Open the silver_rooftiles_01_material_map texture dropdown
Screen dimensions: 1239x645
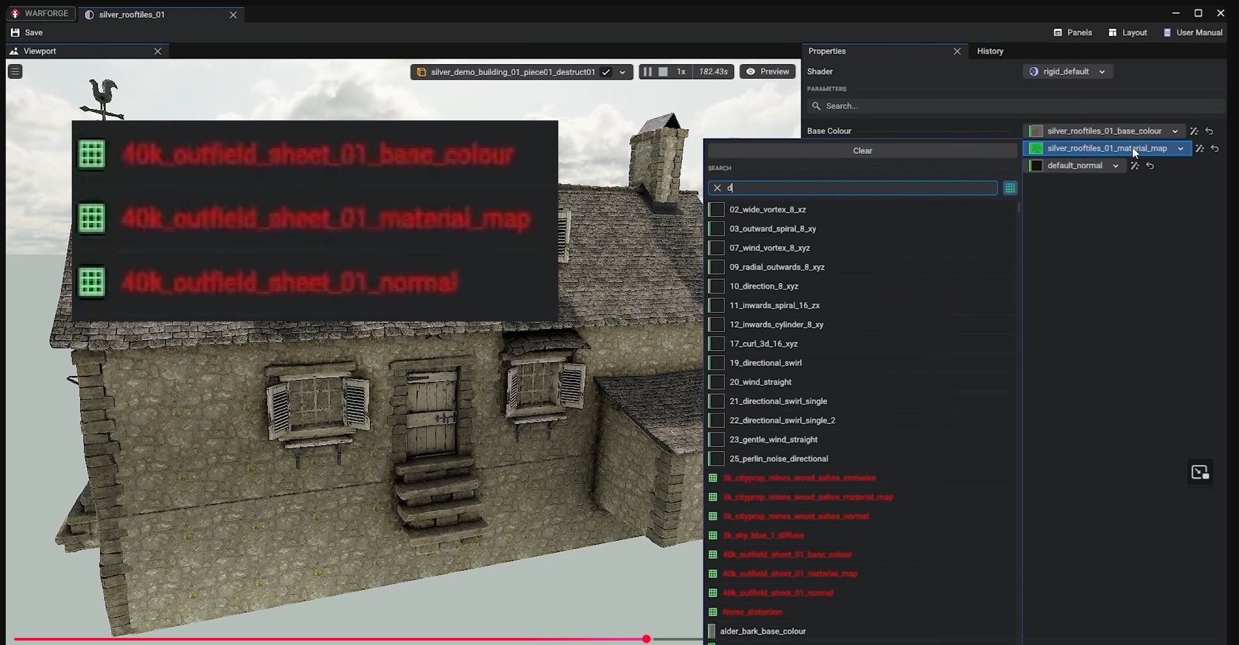pyautogui.click(x=1107, y=149)
